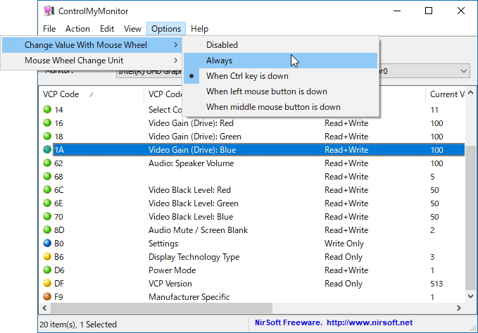Click the icon of selected row 1A
Image resolution: width=478 pixels, height=333 pixels.
(47, 149)
